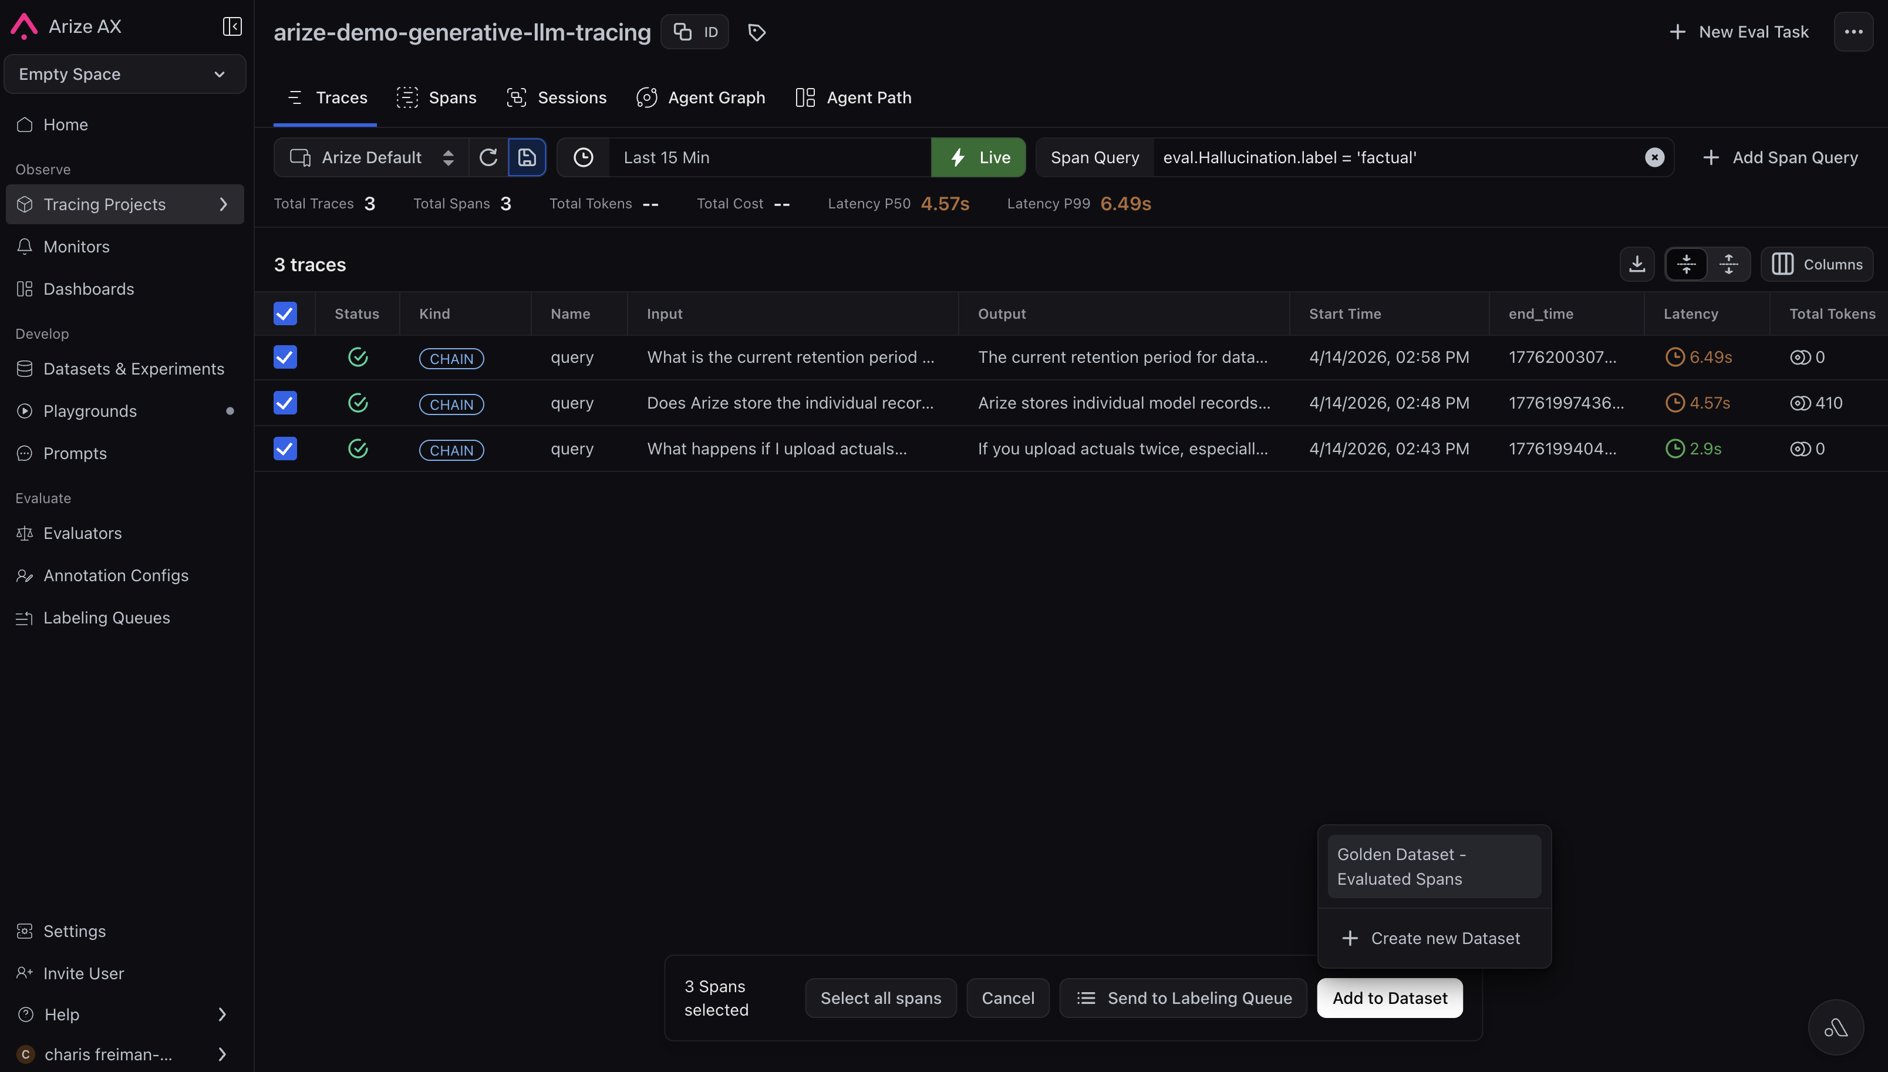Download the traces table

click(x=1637, y=264)
